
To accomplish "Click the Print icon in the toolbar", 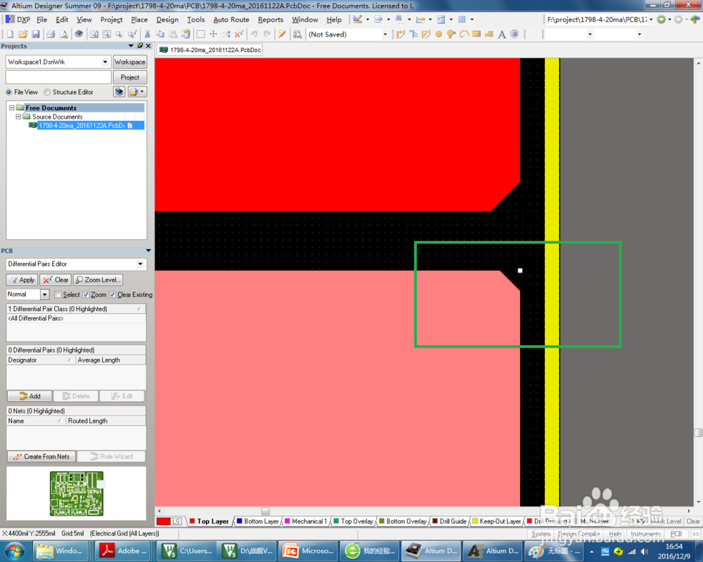I will [x=51, y=34].
